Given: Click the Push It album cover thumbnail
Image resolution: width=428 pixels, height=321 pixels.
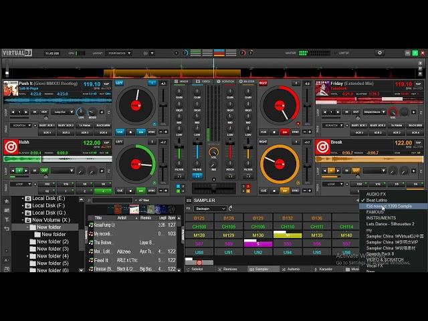Looking at the screenshot, I should [x=11, y=88].
